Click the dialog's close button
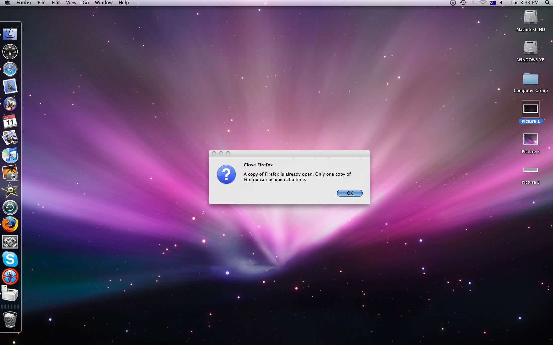This screenshot has width=553, height=345. pyautogui.click(x=214, y=154)
